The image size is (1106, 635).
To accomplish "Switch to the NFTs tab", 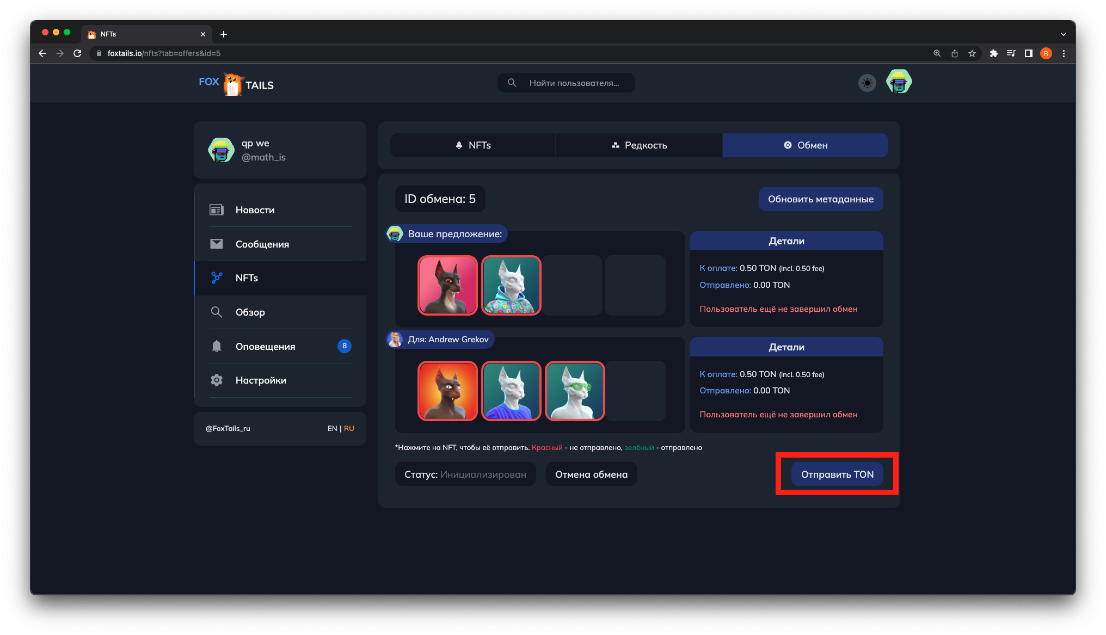I will click(472, 145).
